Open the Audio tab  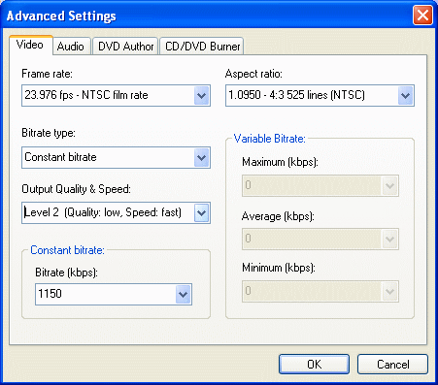71,47
